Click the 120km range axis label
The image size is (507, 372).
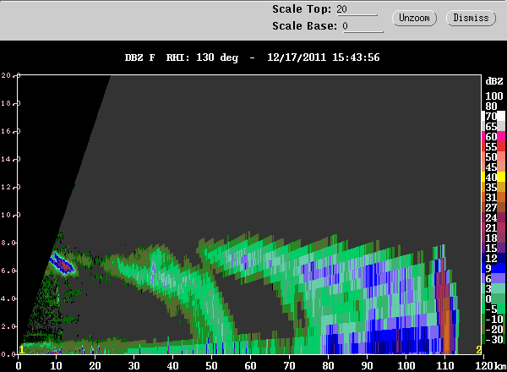(490, 366)
